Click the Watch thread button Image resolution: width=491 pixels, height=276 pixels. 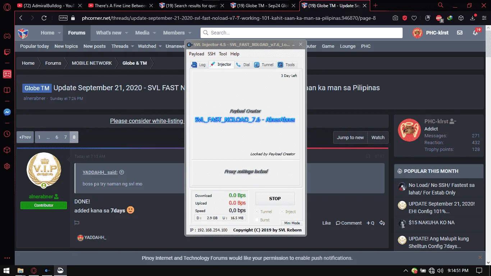378,137
